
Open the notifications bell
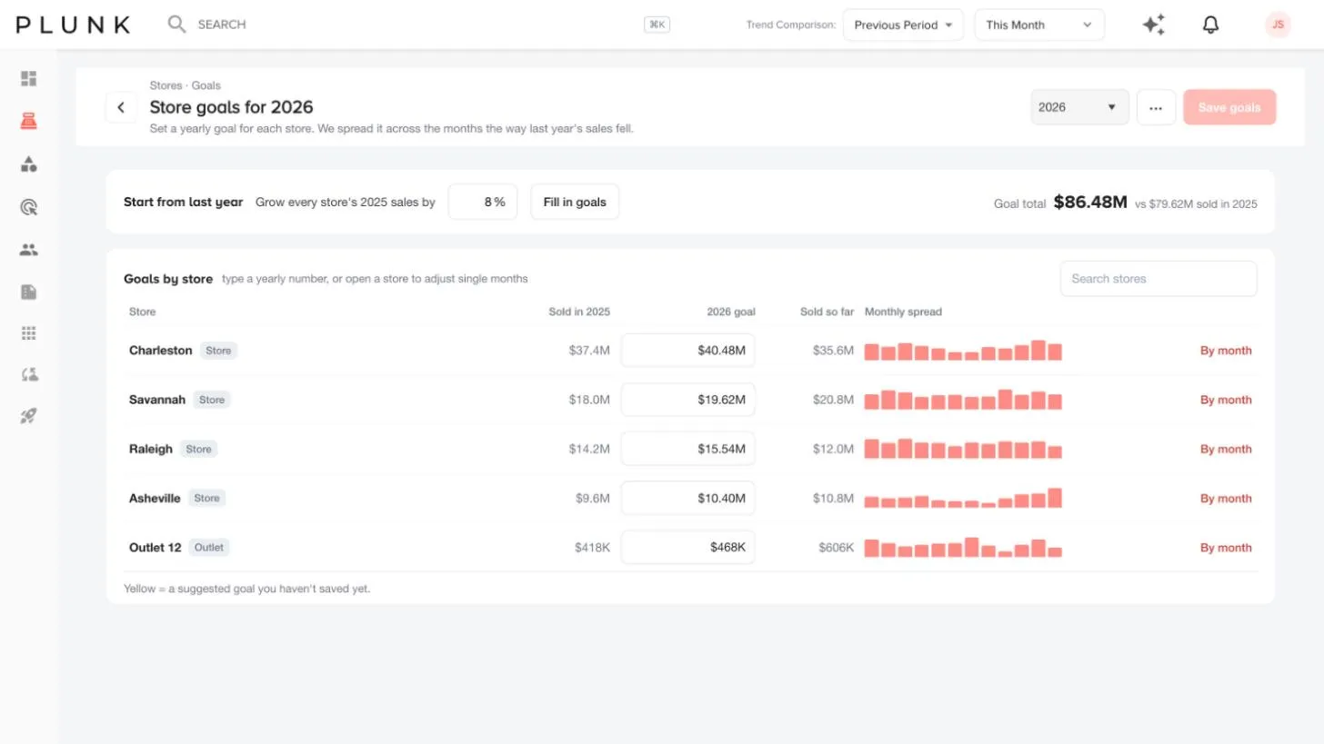click(x=1210, y=25)
